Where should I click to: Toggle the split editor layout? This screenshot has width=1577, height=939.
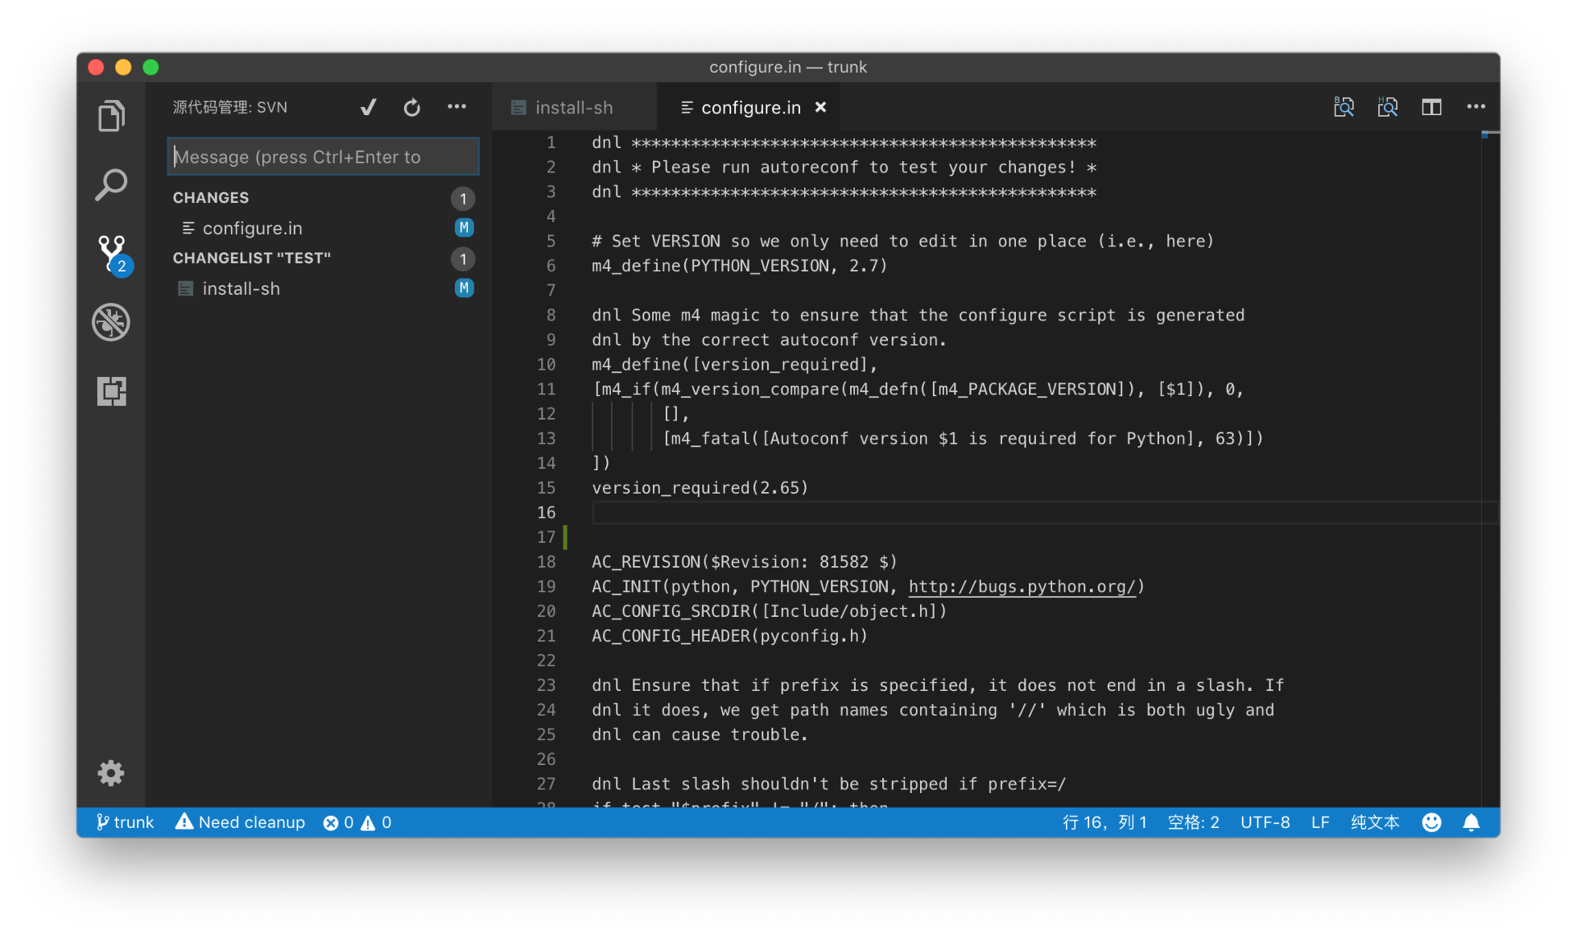tap(1432, 107)
